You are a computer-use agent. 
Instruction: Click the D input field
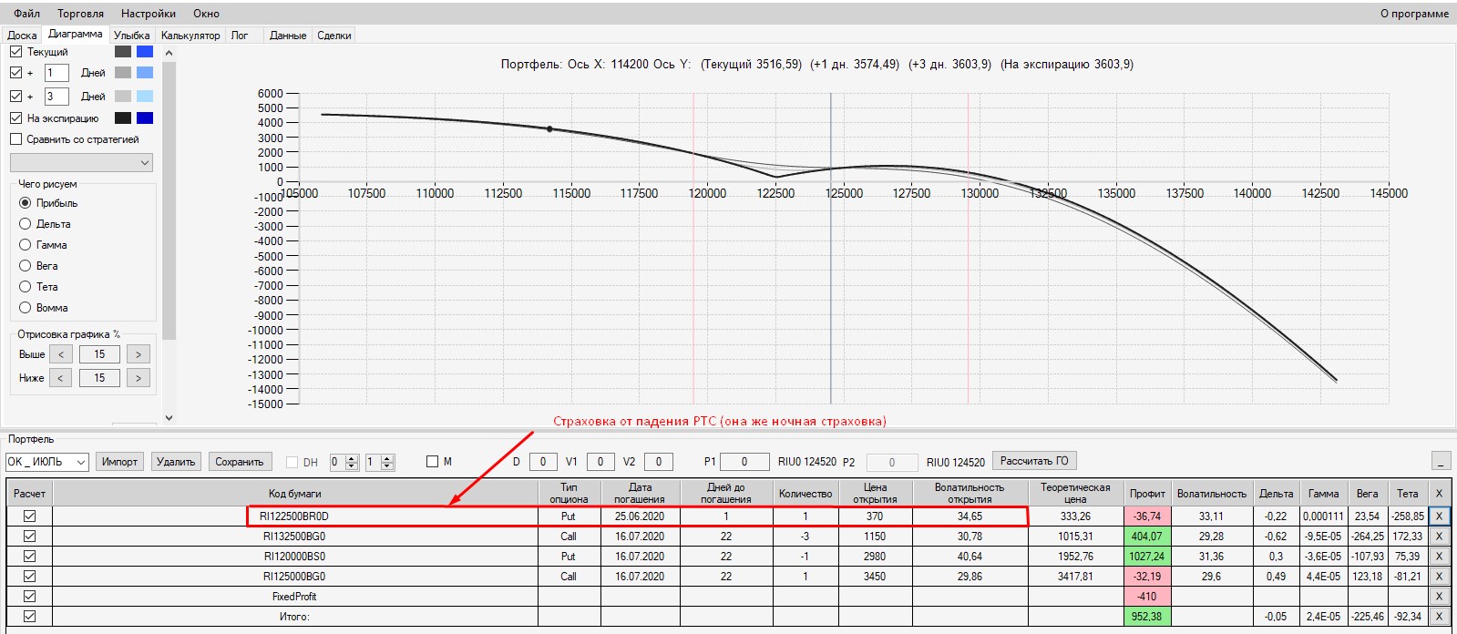click(543, 462)
